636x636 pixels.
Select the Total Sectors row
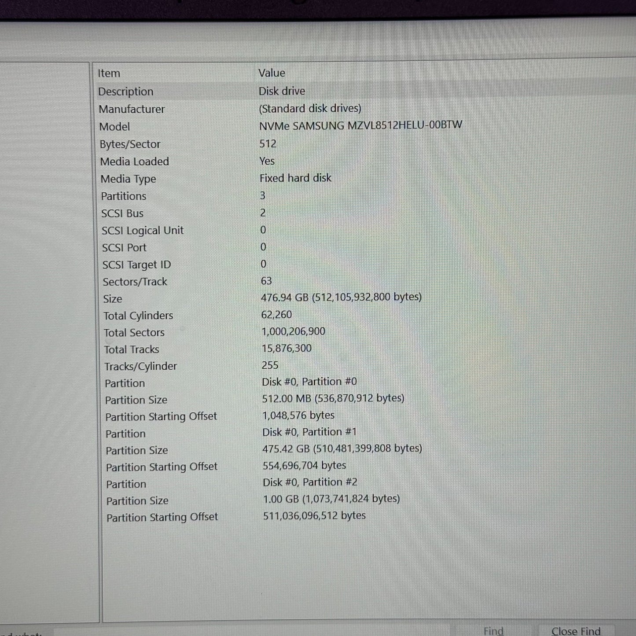point(134,333)
